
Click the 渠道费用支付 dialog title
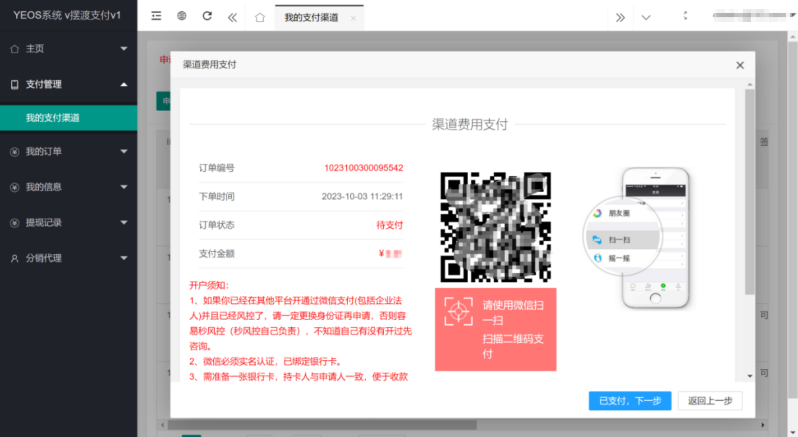point(210,65)
